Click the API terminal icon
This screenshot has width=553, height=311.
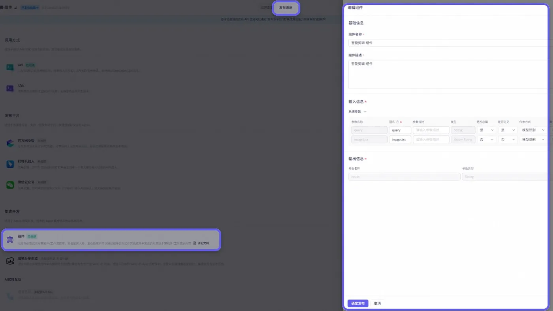tap(10, 67)
